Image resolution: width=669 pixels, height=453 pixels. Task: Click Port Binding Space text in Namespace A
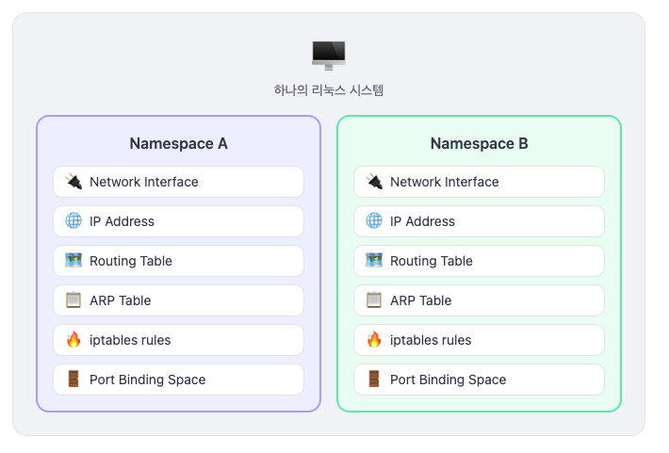(x=147, y=380)
